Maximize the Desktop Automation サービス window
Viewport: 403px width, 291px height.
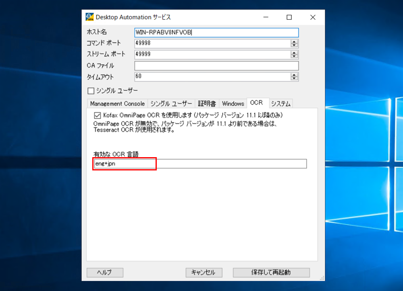[x=289, y=17]
